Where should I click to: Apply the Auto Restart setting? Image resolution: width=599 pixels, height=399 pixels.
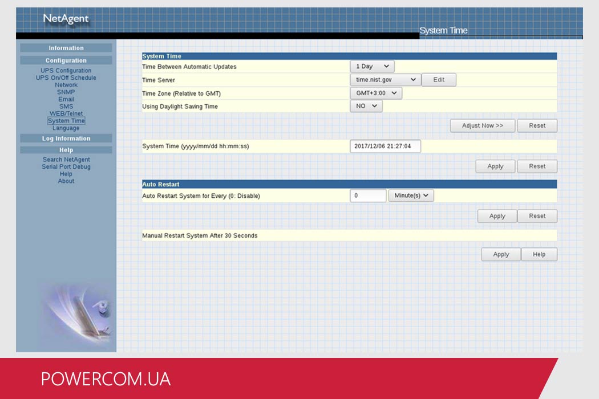pyautogui.click(x=497, y=216)
